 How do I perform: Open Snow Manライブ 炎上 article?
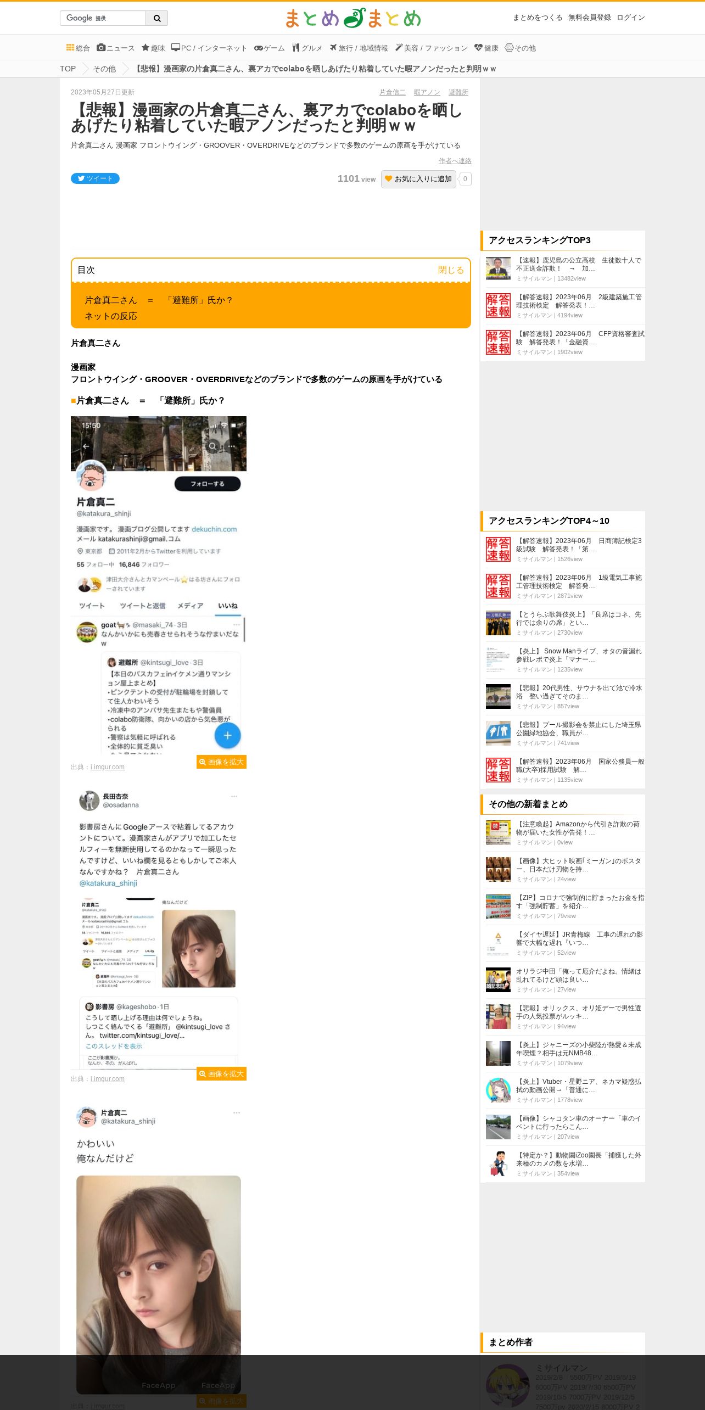coord(579,655)
